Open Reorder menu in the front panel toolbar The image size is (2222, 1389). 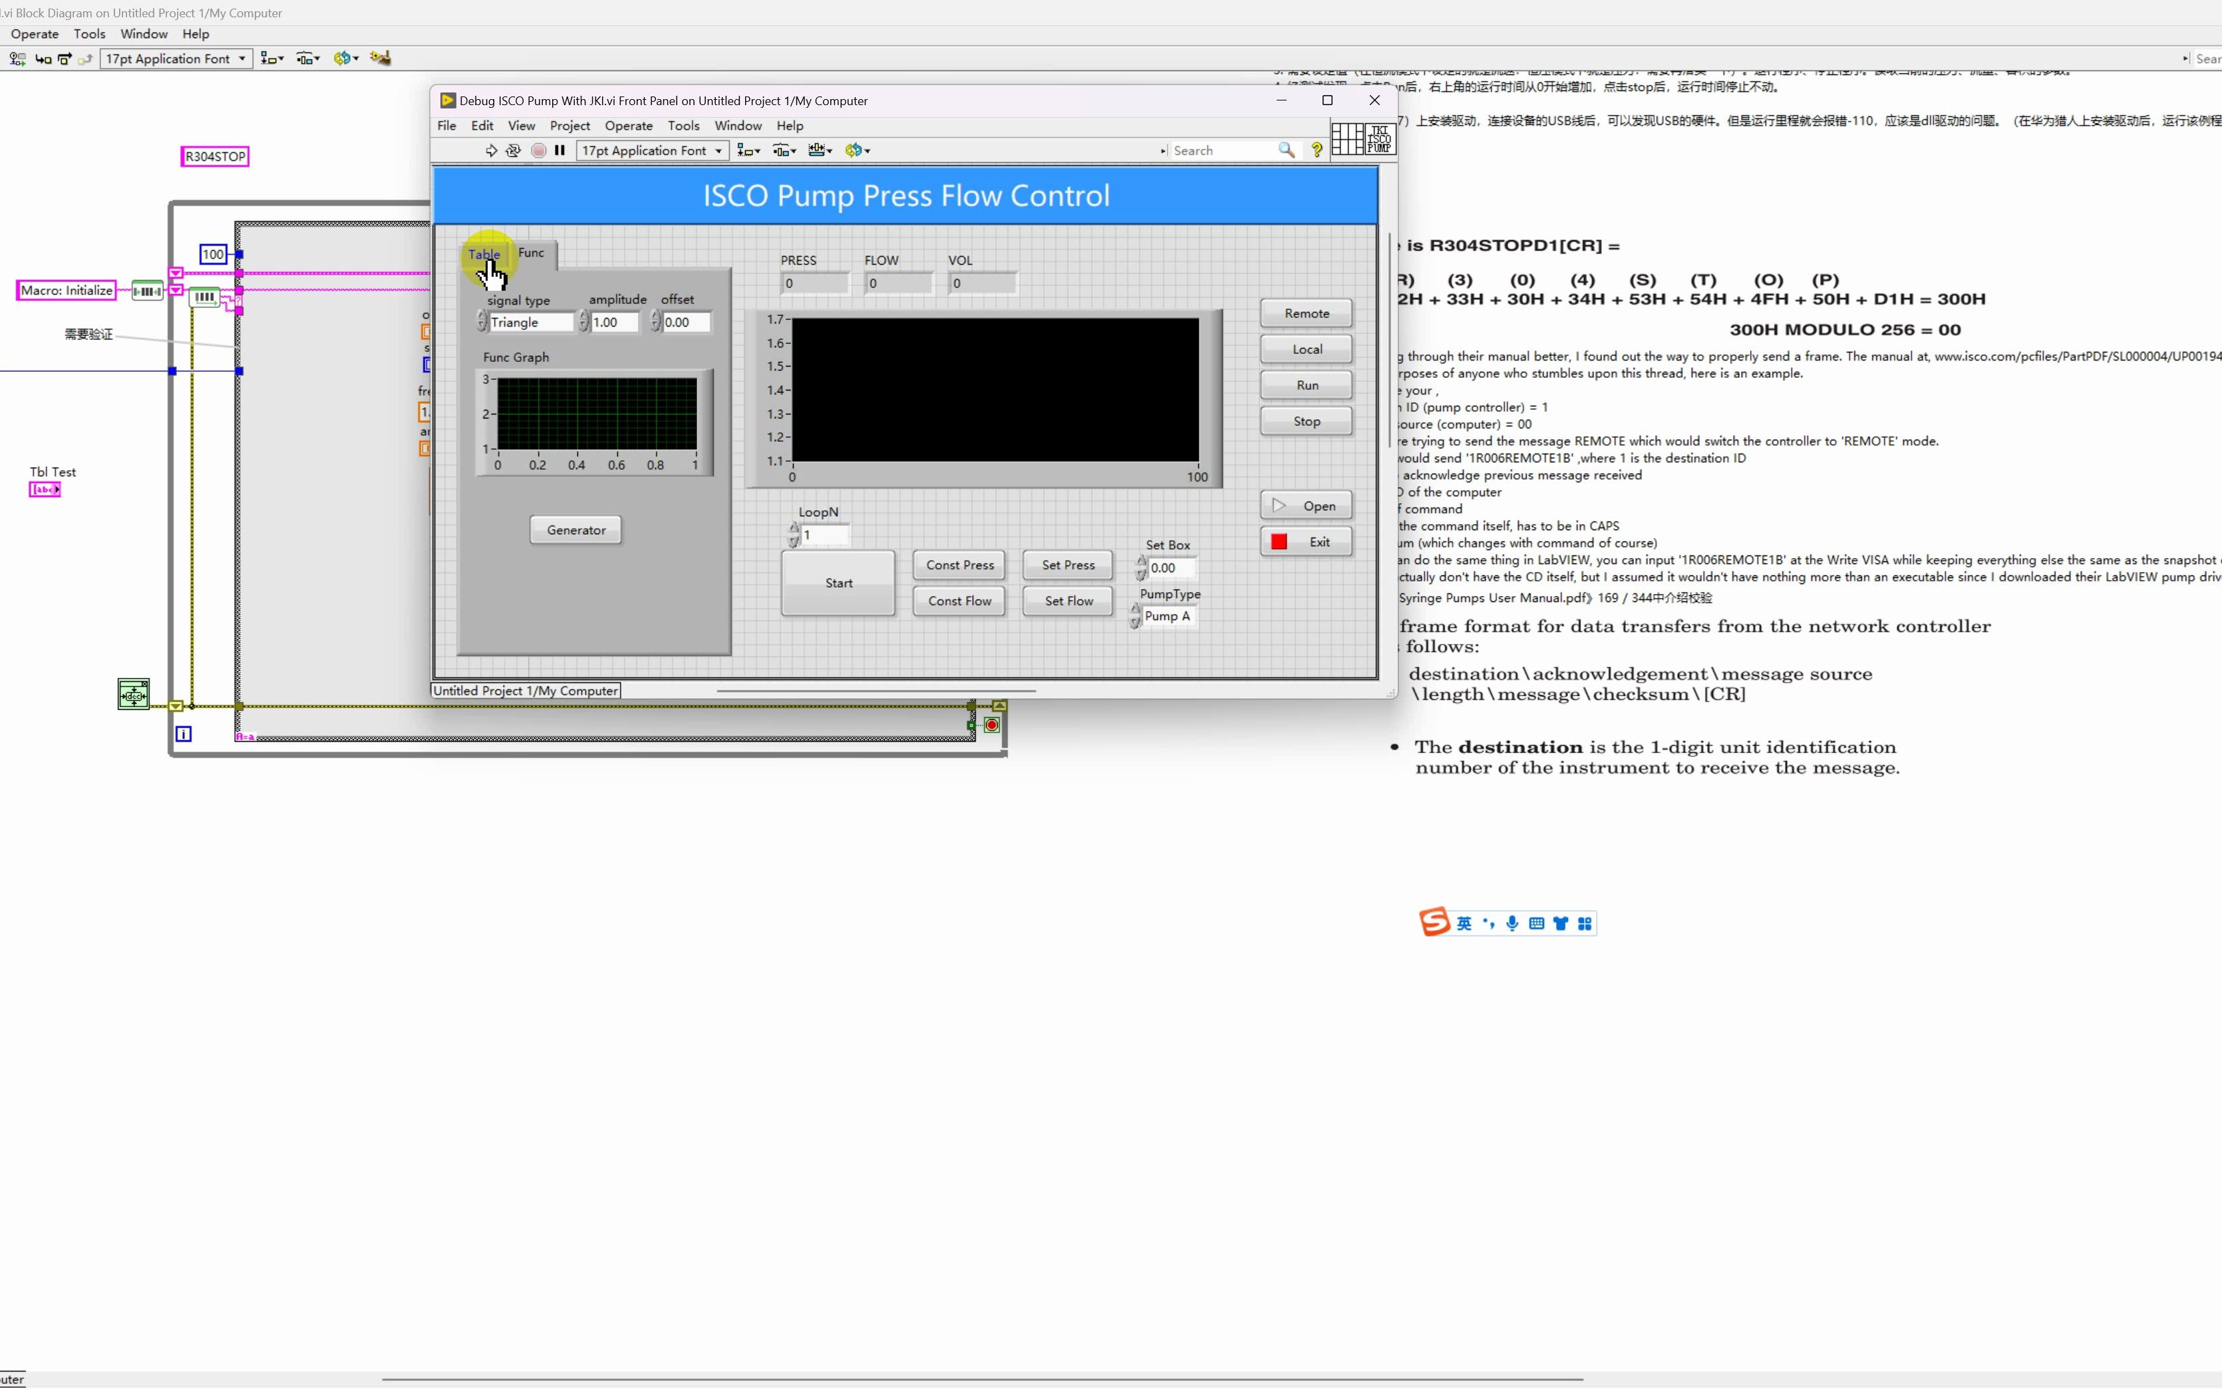click(x=858, y=150)
